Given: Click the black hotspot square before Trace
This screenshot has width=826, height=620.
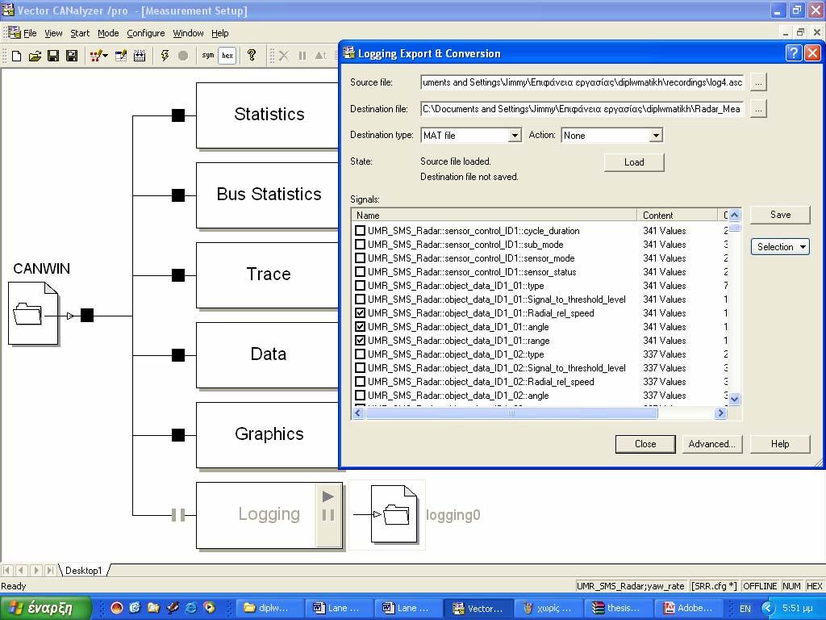Looking at the screenshot, I should 178,275.
